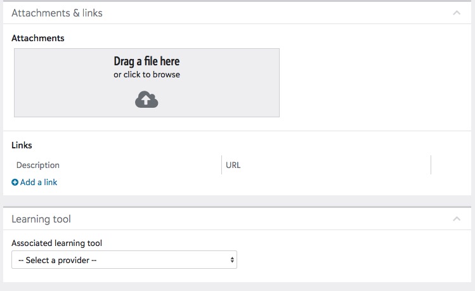The height and width of the screenshot is (291, 475).
Task: Click the cloud upload icon
Action: pyautogui.click(x=146, y=100)
